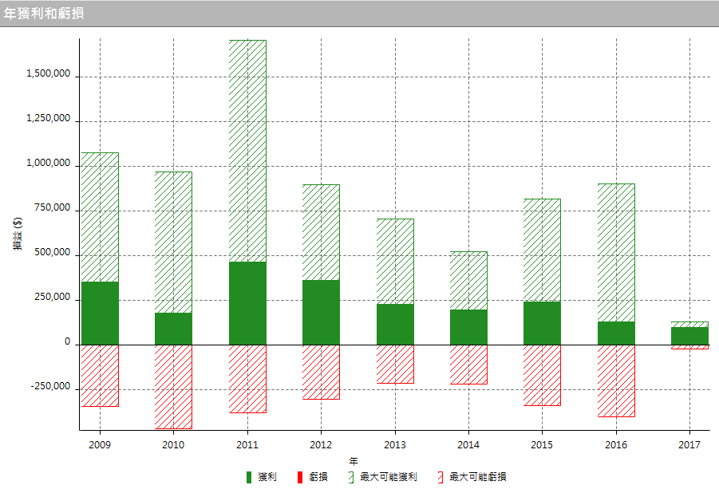Viewport: 719px width, 489px height.
Task: Click the hatched green 2009 max profit bar
Action: pyautogui.click(x=100, y=217)
